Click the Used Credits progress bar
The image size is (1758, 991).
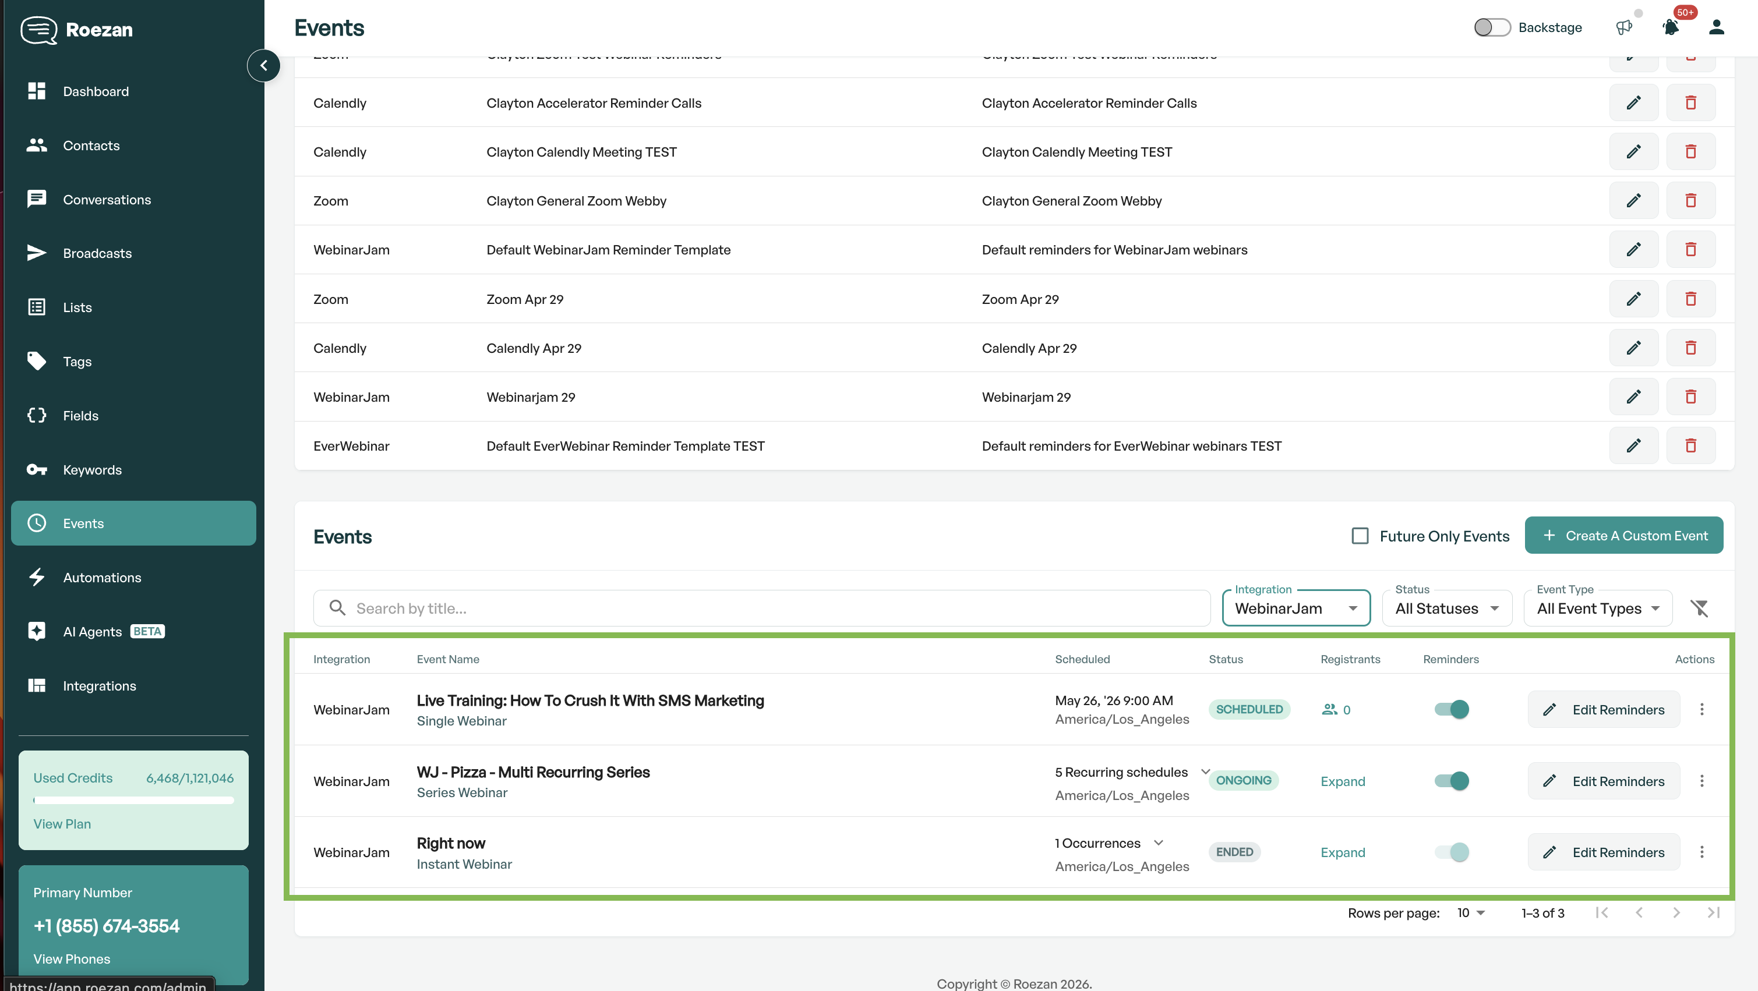tap(134, 800)
